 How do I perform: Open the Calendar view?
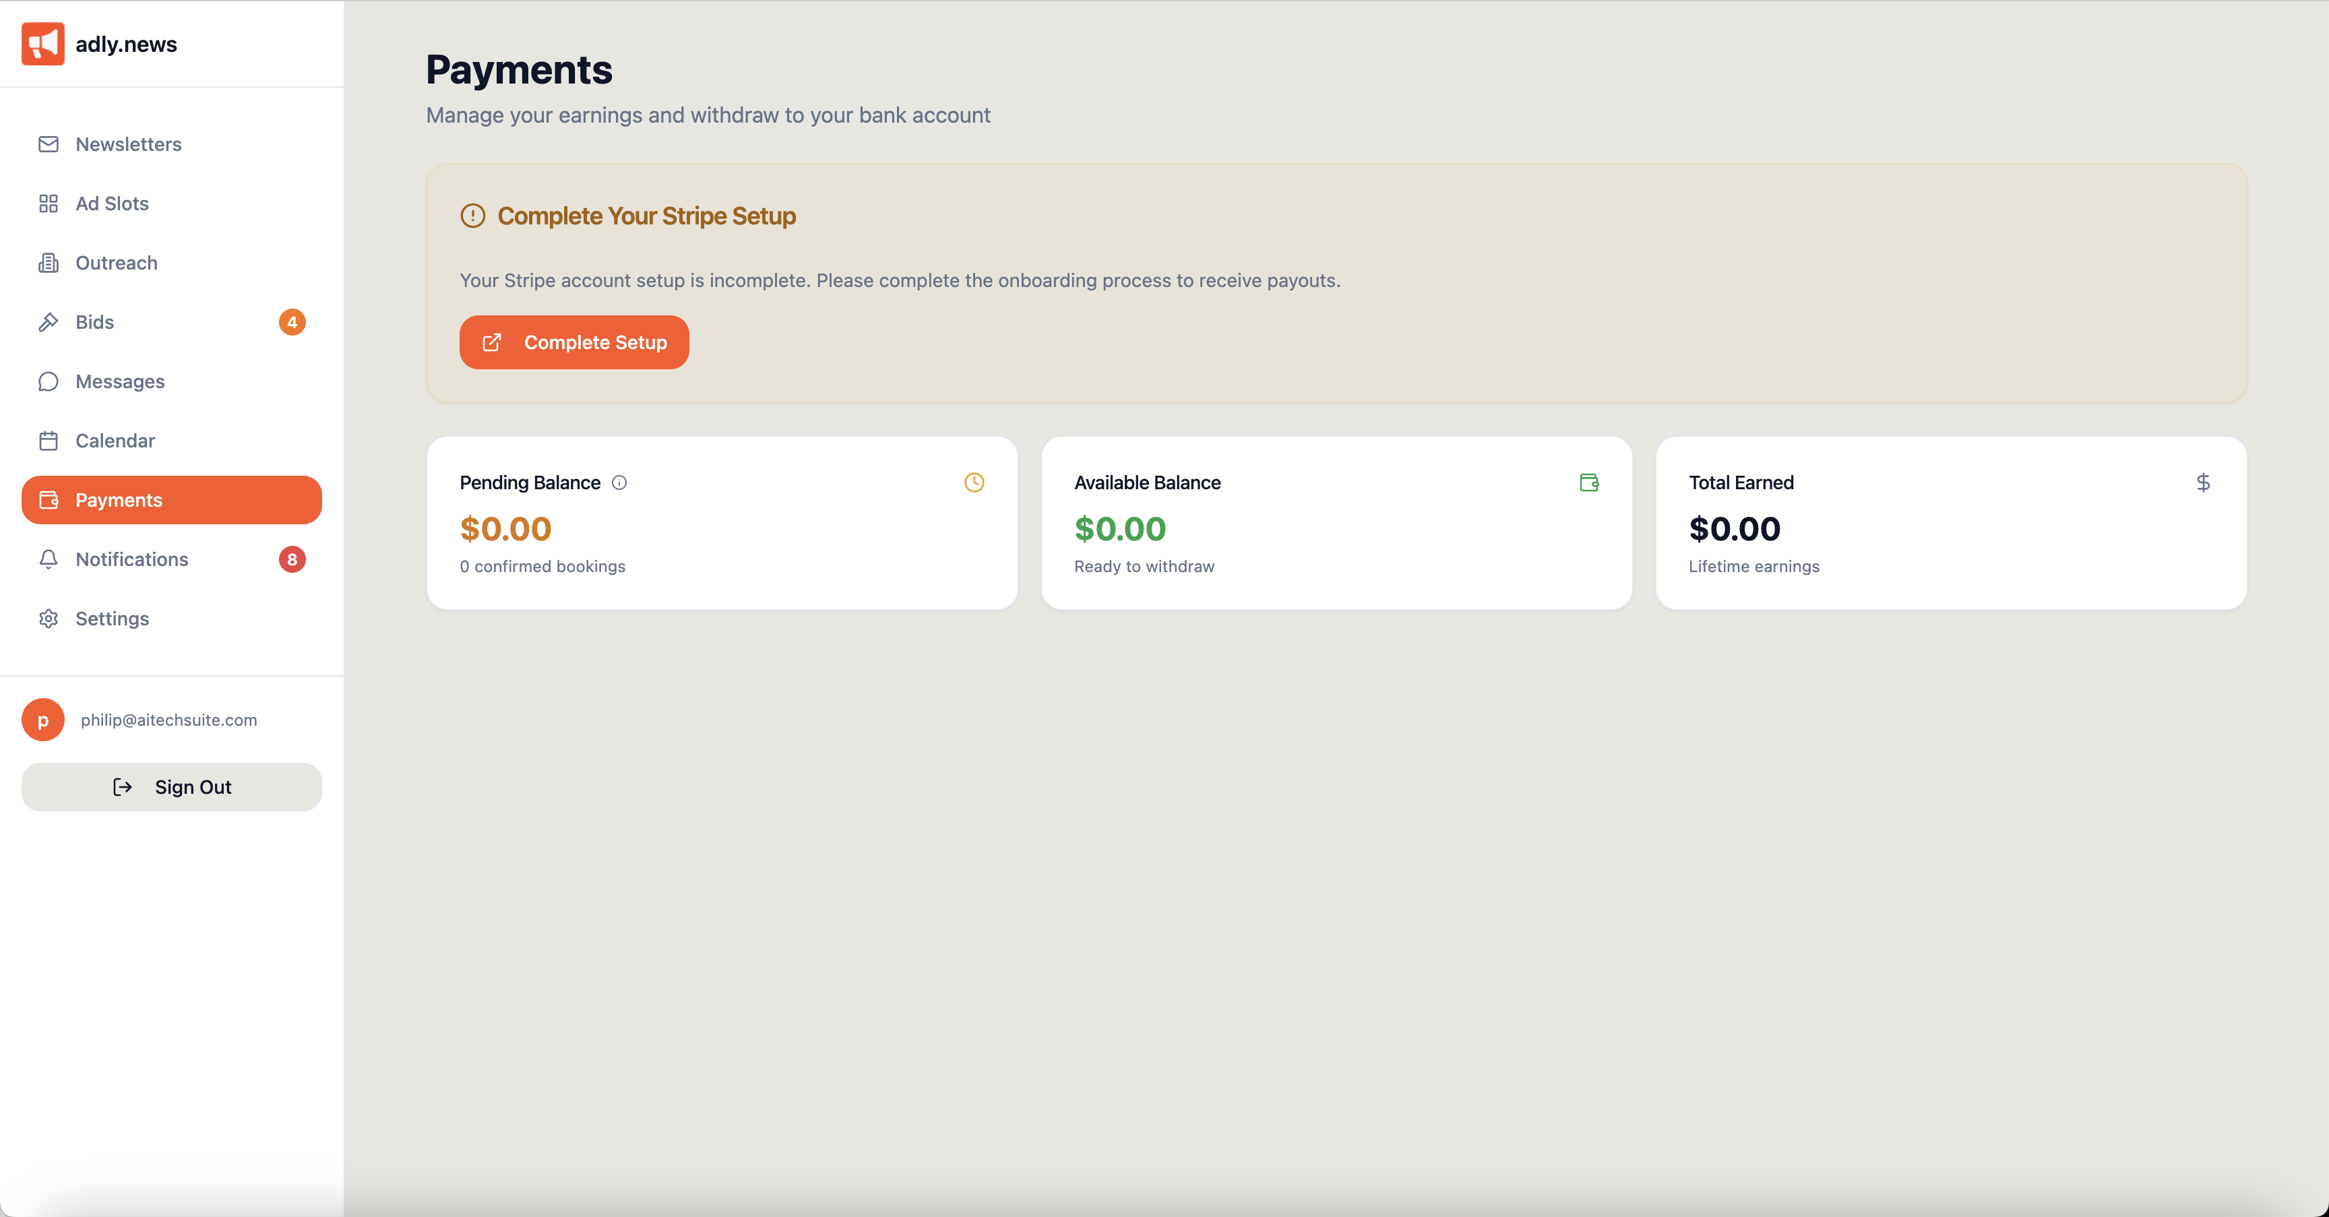[x=115, y=441]
